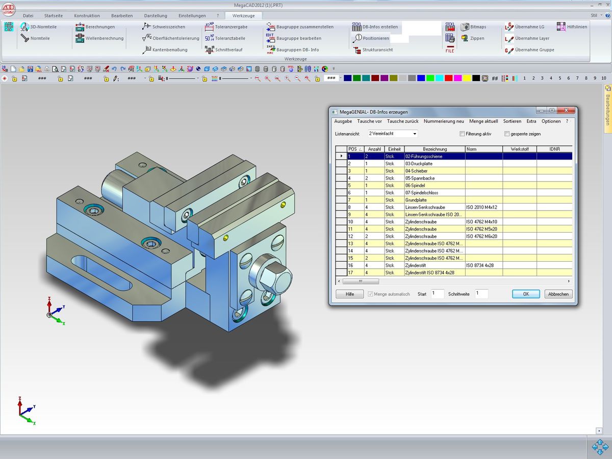Image resolution: width=612 pixels, height=459 pixels.
Task: Open the quick access toolbar customize arrow
Action: [x=334, y=68]
